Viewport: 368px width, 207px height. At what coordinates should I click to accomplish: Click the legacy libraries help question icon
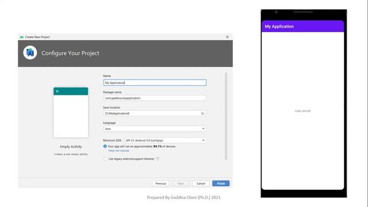158,159
